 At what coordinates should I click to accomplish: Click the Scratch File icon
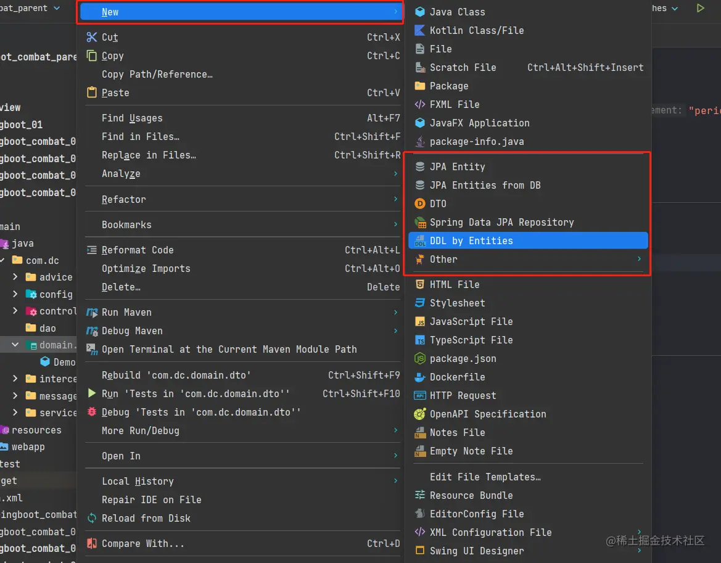click(420, 68)
